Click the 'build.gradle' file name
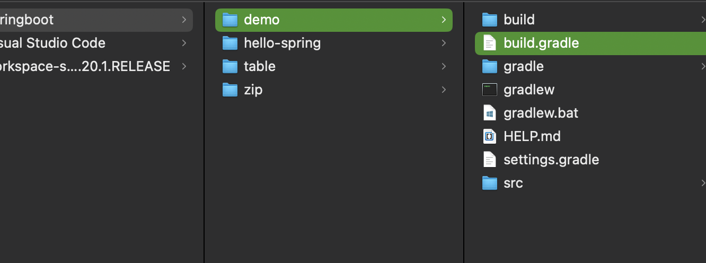 point(541,43)
